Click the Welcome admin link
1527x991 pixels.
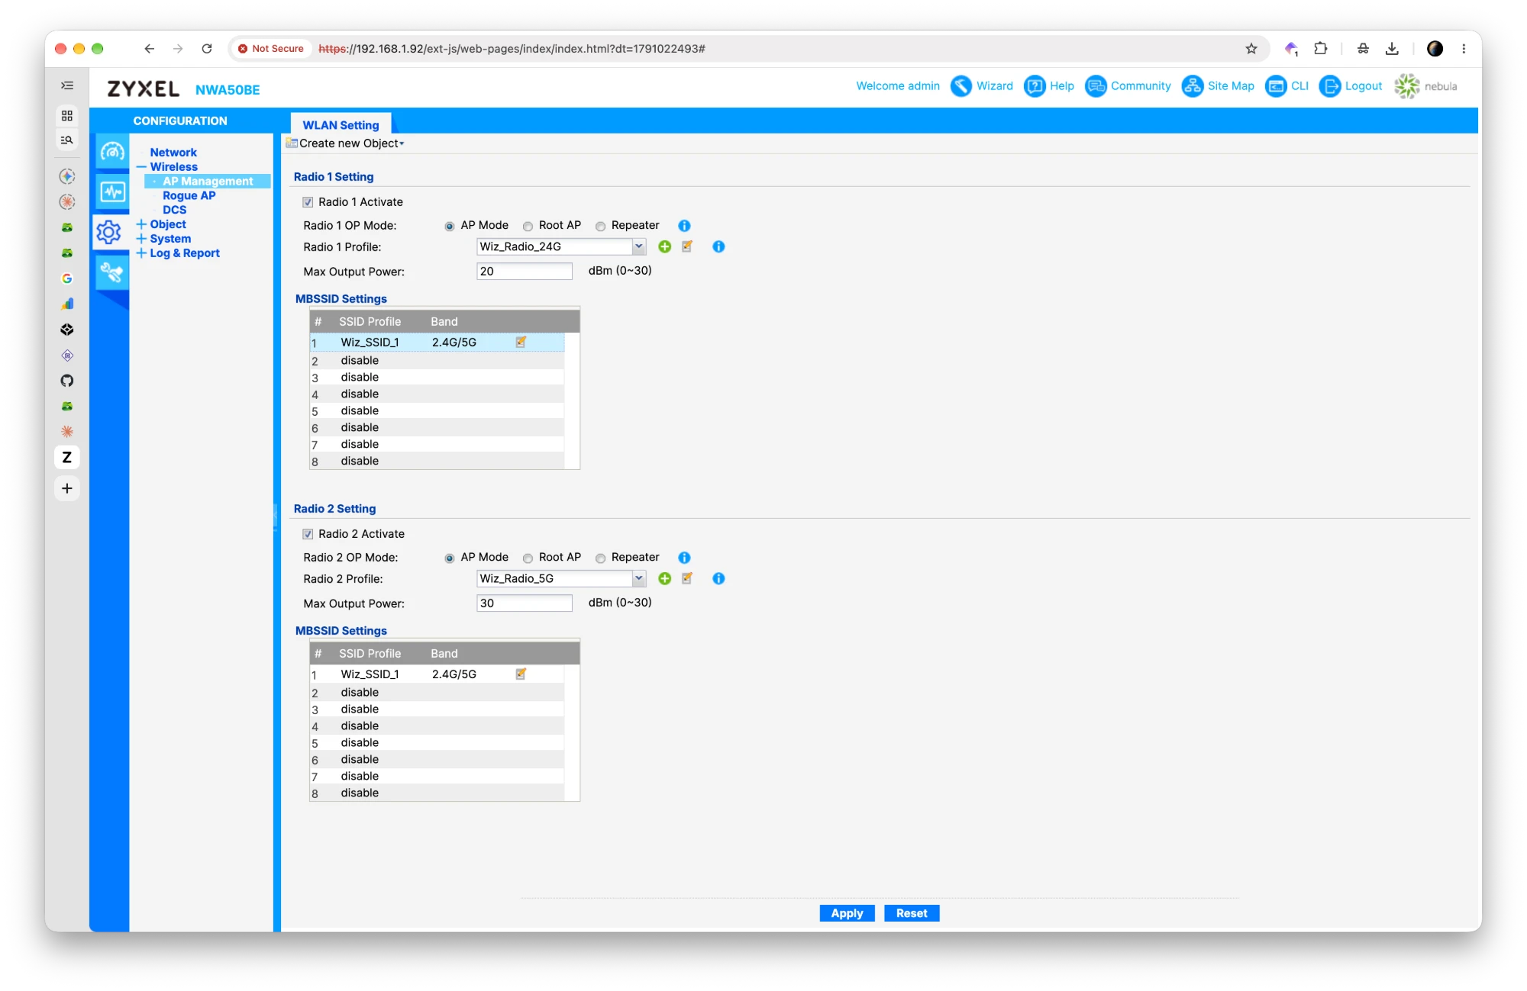tap(898, 86)
